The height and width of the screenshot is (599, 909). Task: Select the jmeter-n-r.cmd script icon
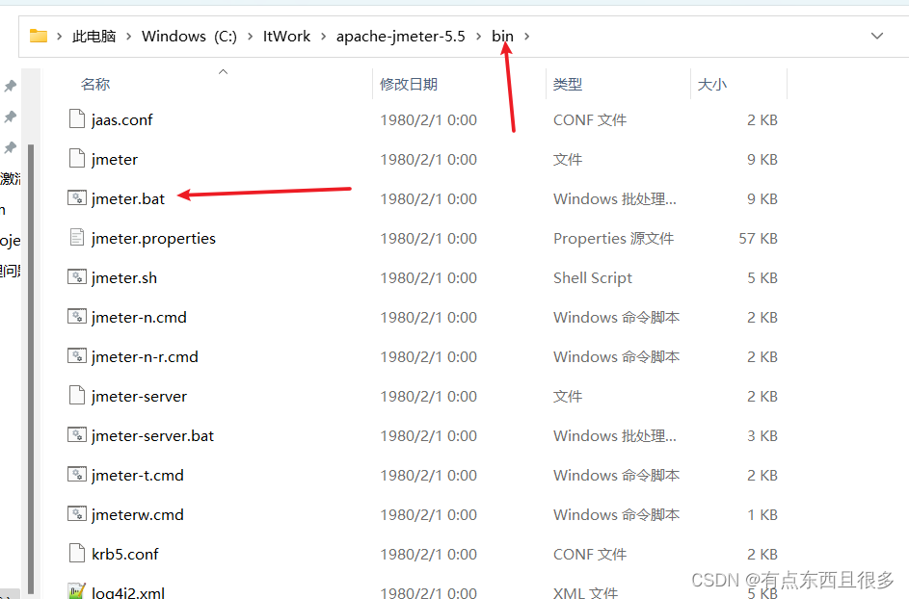(77, 355)
